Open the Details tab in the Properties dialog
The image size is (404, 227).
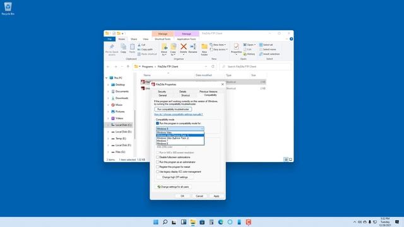click(x=182, y=91)
